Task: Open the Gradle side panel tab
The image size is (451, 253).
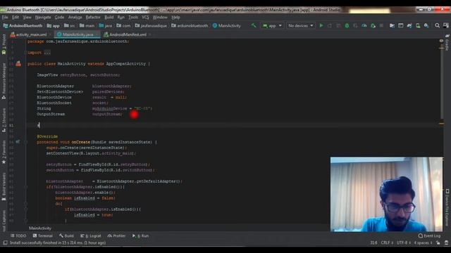Action: [x=447, y=42]
